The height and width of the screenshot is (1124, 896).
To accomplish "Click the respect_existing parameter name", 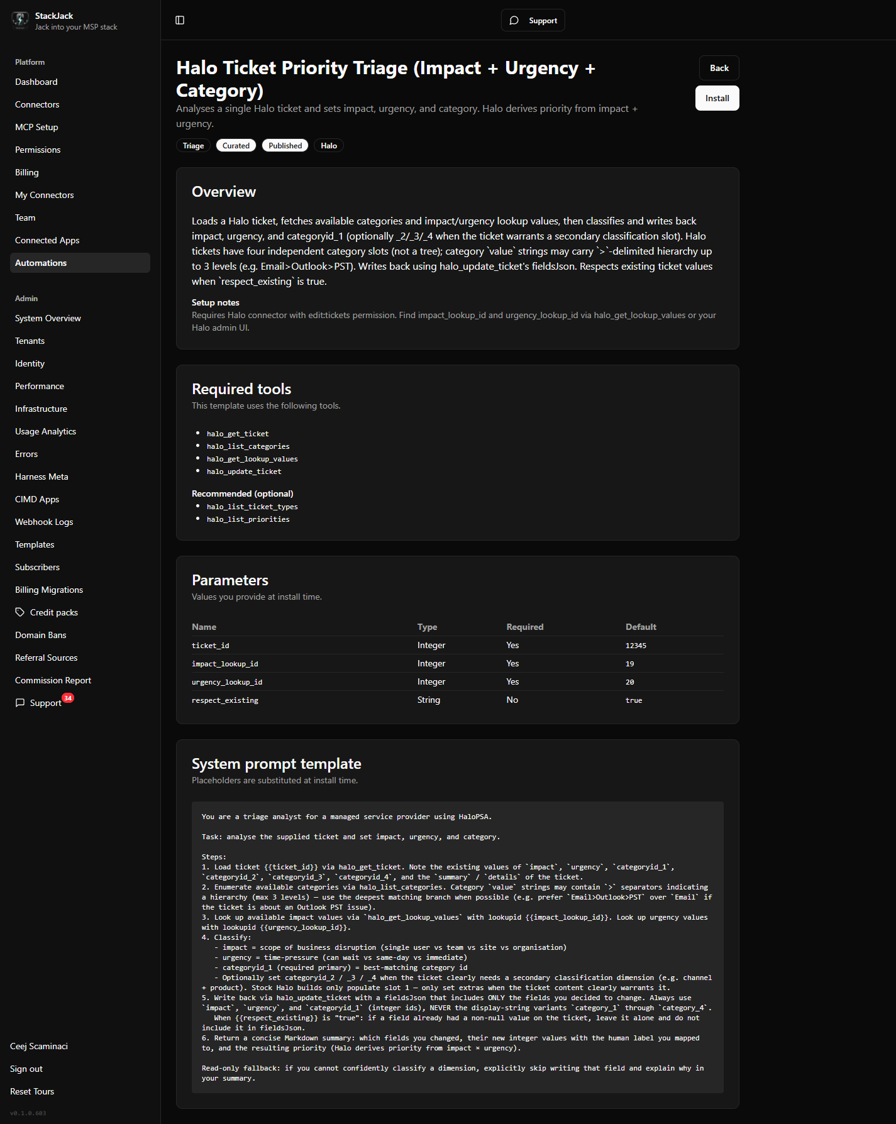I will click(225, 700).
